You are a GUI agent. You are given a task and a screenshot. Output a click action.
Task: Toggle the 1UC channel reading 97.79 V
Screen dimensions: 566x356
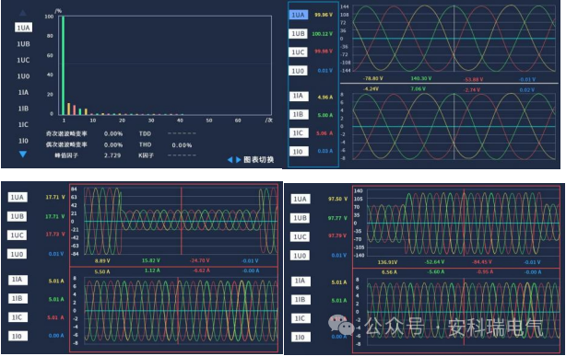(301, 236)
